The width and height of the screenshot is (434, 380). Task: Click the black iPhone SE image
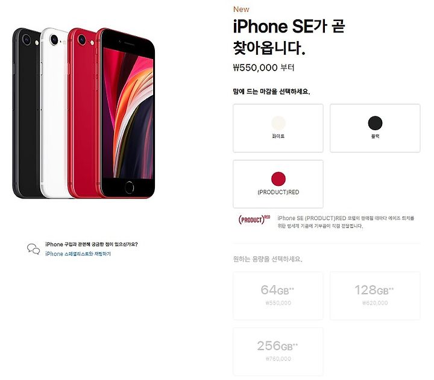[27, 113]
